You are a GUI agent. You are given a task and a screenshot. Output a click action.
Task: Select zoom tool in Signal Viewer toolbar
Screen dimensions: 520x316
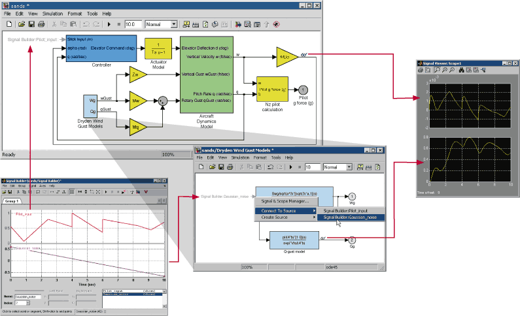[x=437, y=70]
